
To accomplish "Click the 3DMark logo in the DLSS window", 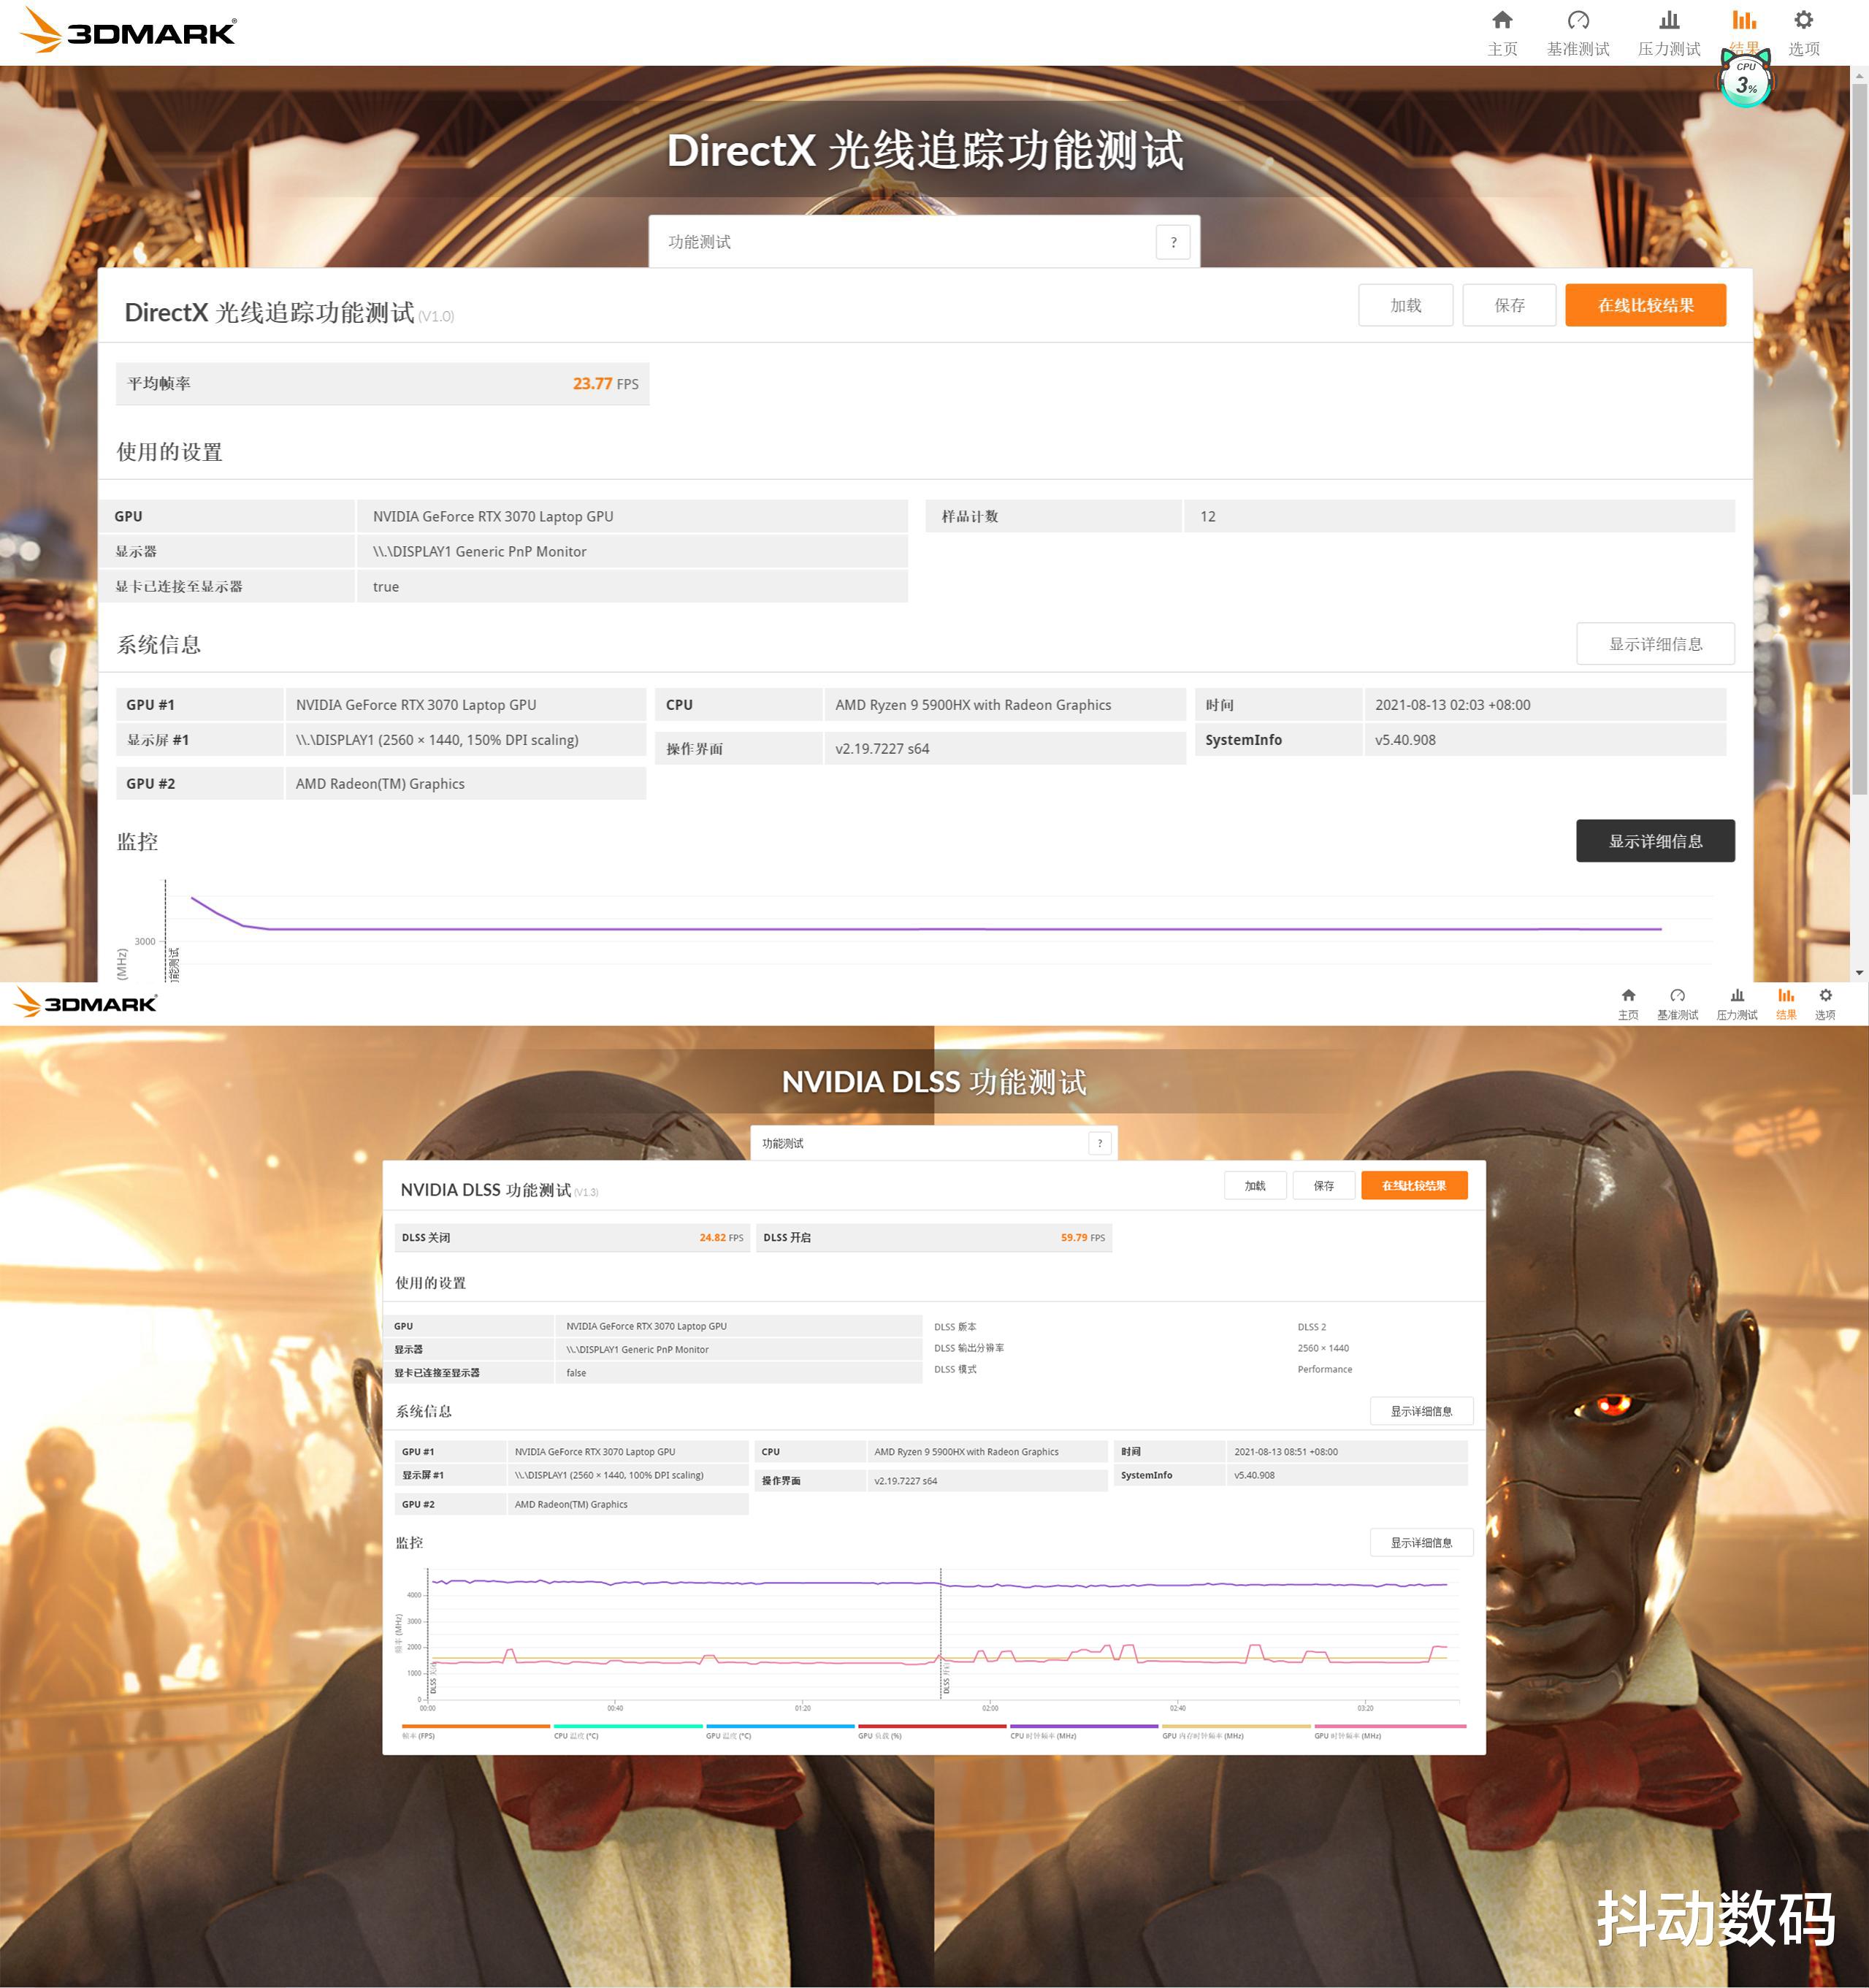I will tap(86, 1002).
